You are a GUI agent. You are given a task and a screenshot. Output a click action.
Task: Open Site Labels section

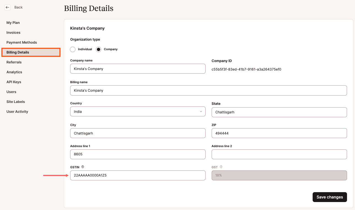(16, 102)
